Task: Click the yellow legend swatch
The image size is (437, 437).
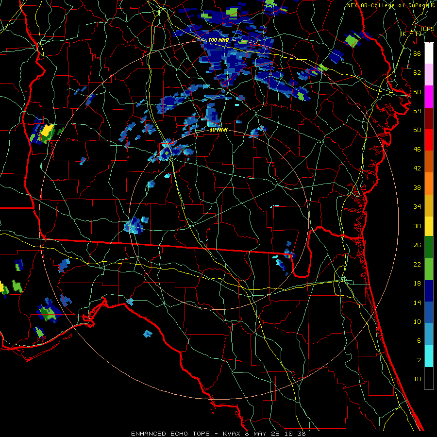Action: click(429, 226)
